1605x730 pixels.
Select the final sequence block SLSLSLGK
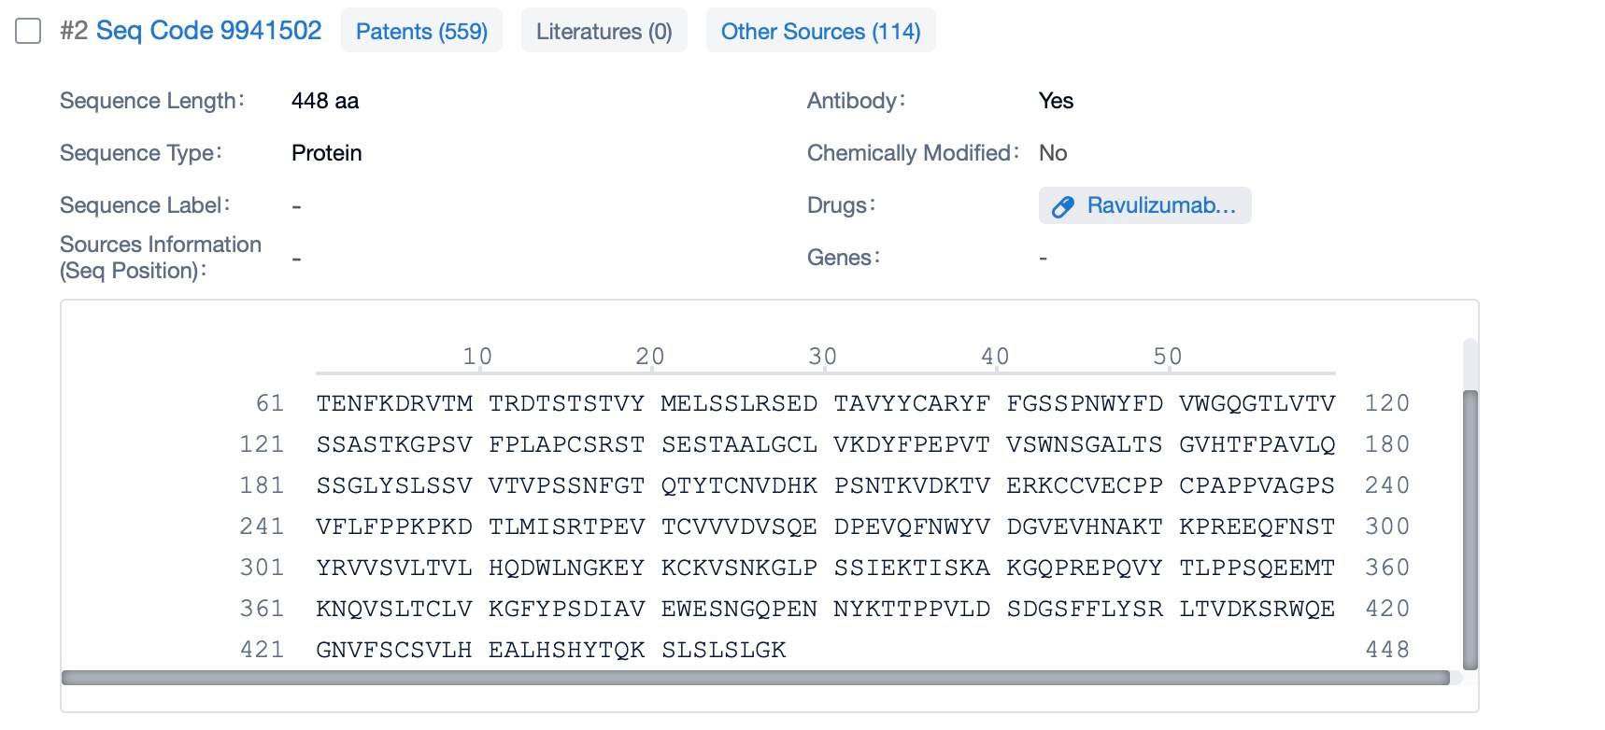(x=724, y=650)
